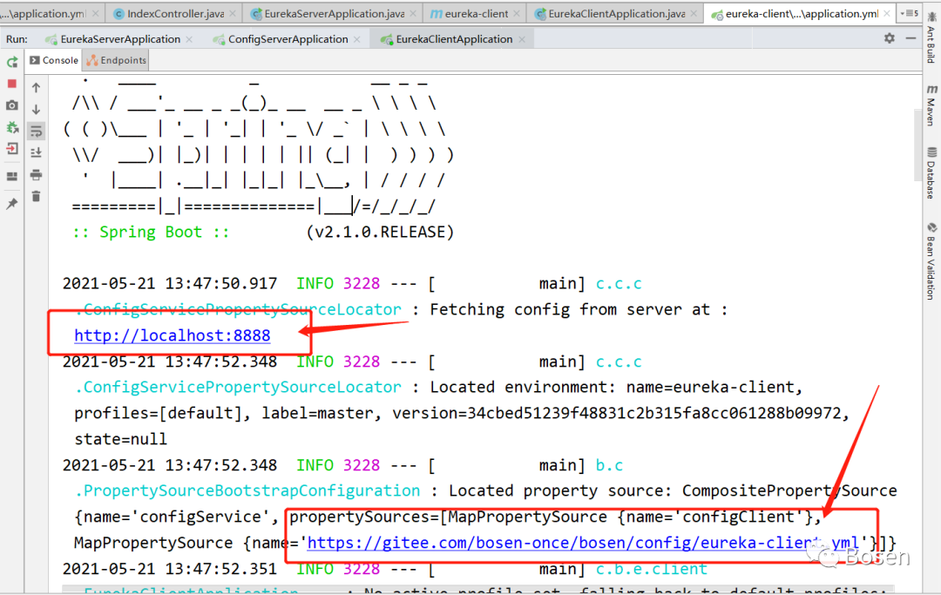Toggle scroll to end of console

(x=36, y=152)
